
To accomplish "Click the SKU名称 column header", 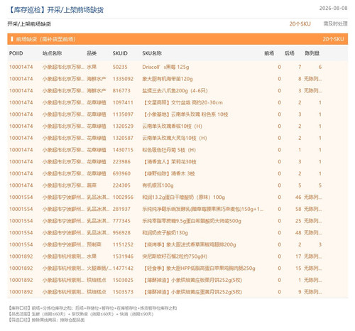I will point(152,53).
